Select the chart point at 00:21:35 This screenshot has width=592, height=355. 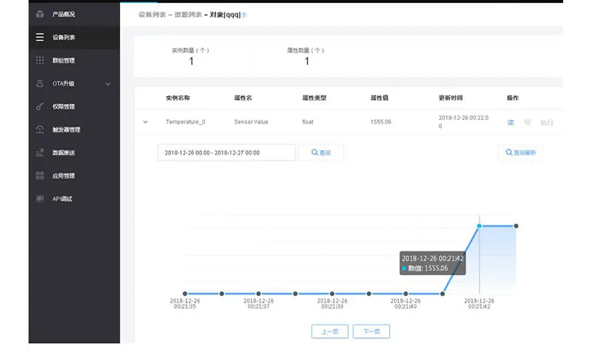pos(184,294)
